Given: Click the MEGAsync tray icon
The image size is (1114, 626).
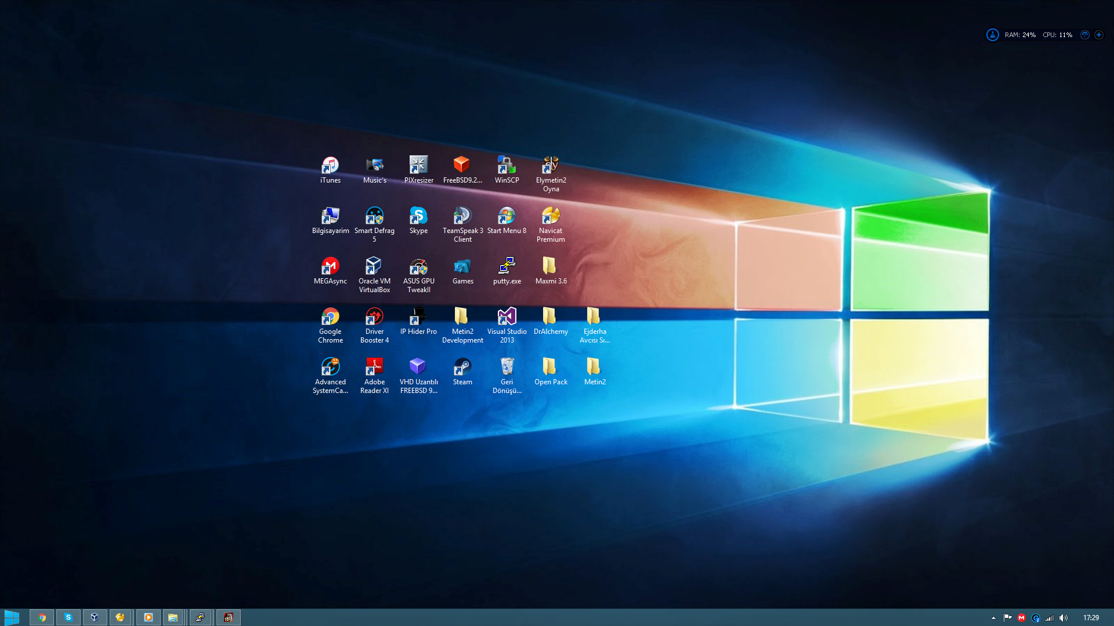Looking at the screenshot, I should click(x=1022, y=618).
